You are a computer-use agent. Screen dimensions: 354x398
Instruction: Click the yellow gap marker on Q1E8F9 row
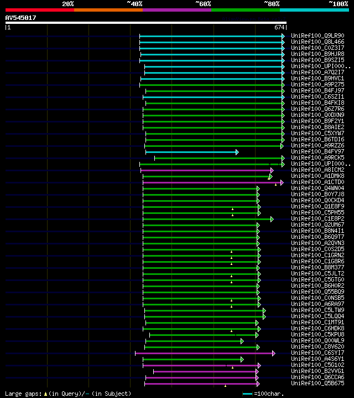click(x=232, y=209)
